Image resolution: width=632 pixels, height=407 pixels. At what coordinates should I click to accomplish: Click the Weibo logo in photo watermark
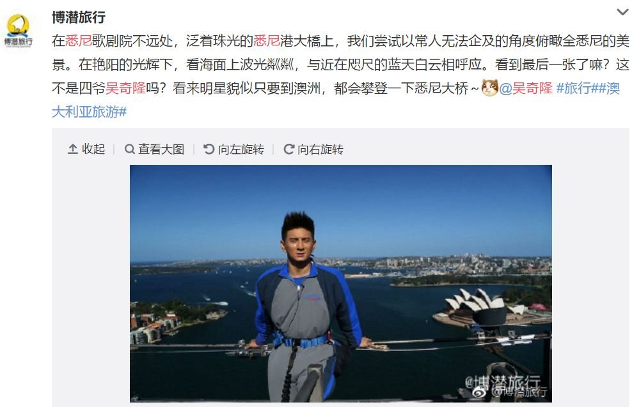[x=480, y=392]
